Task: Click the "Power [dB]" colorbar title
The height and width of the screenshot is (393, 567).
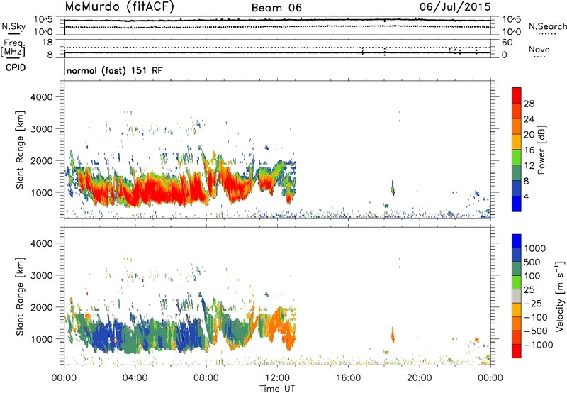Action: [x=541, y=150]
